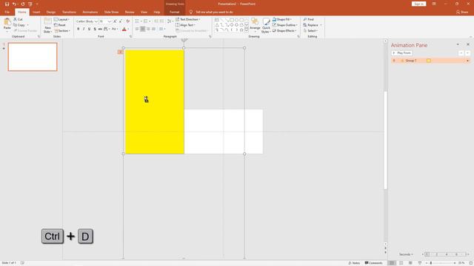Clear all formatting icon
474x266 pixels.
(x=128, y=21)
